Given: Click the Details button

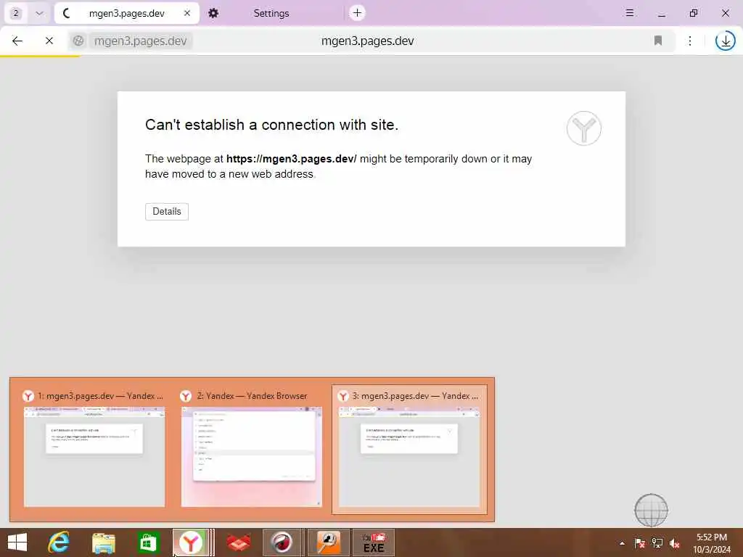Looking at the screenshot, I should pyautogui.click(x=167, y=212).
